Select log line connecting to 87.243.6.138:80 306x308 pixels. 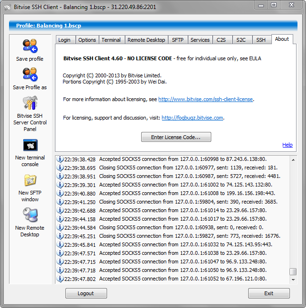172,159
